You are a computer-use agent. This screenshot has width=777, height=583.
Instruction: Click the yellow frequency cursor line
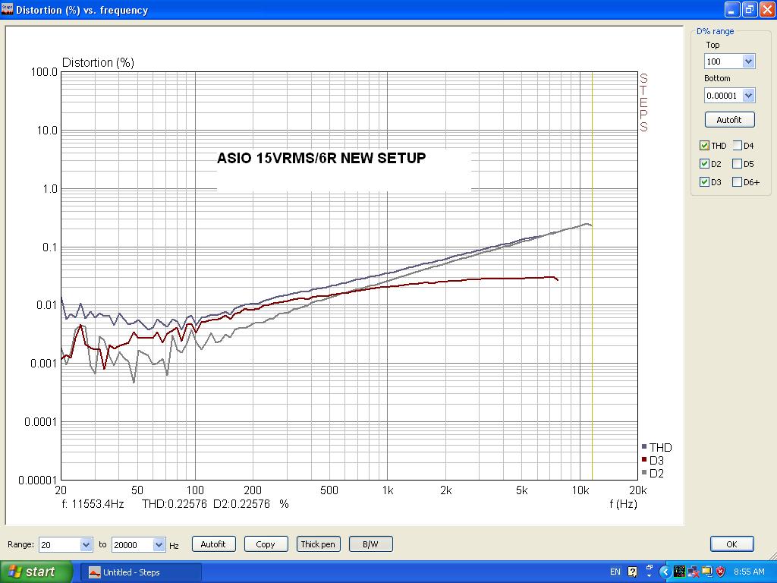[592, 276]
